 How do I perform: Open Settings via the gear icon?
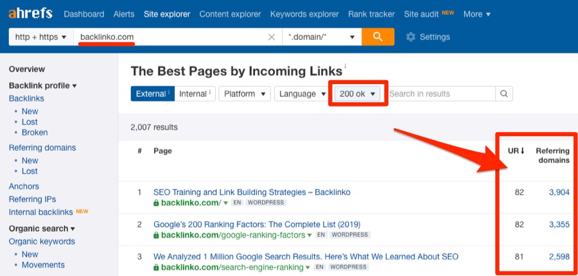(x=410, y=37)
